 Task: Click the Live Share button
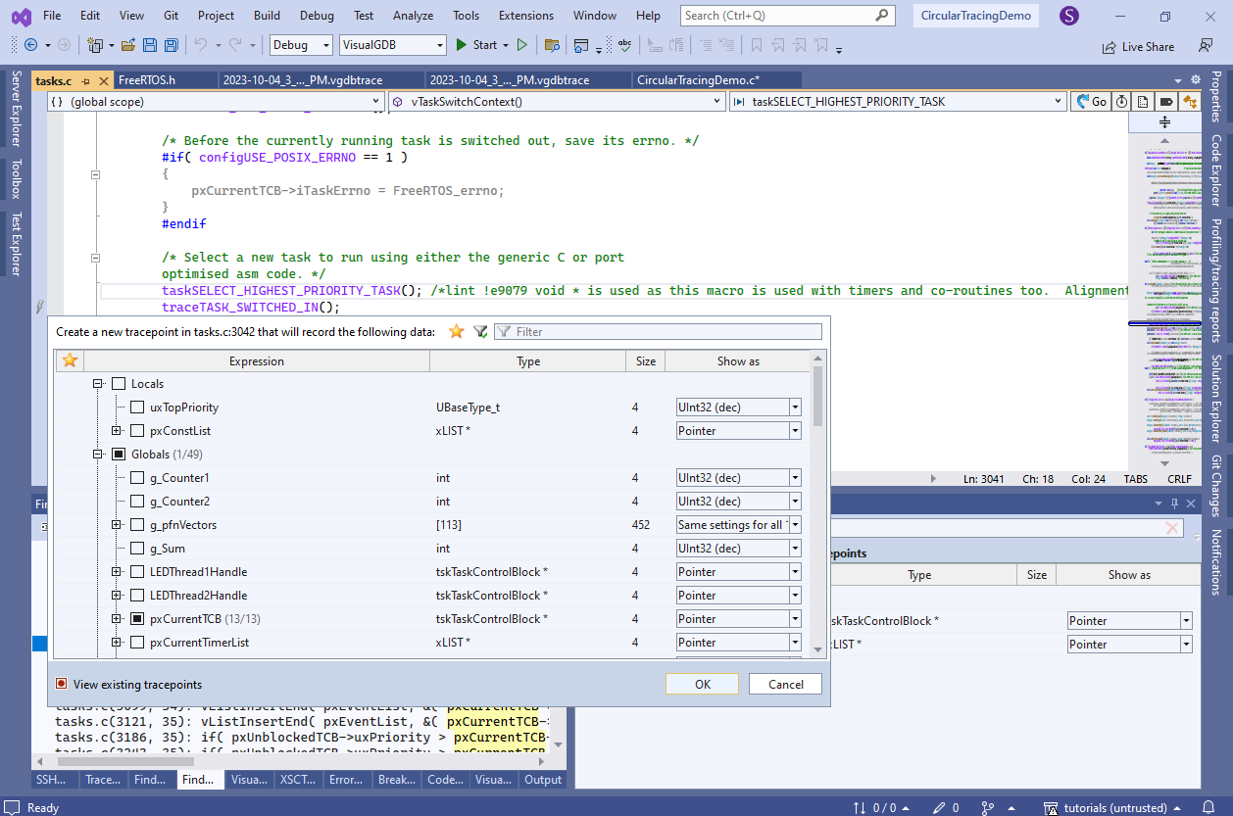(x=1137, y=46)
